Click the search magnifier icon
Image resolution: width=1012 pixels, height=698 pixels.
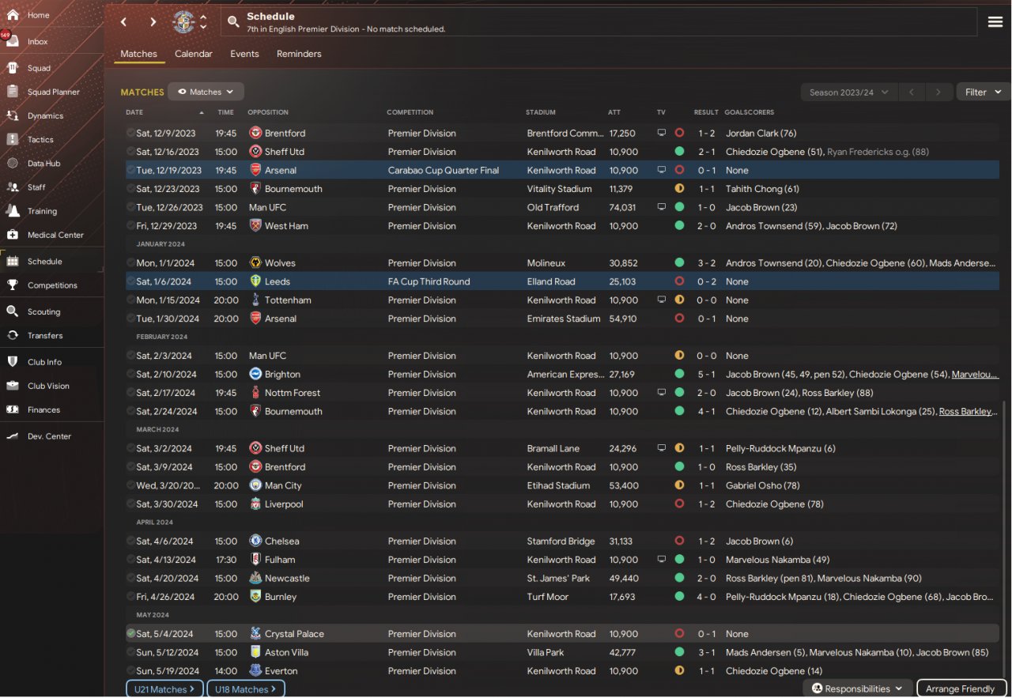tap(233, 22)
